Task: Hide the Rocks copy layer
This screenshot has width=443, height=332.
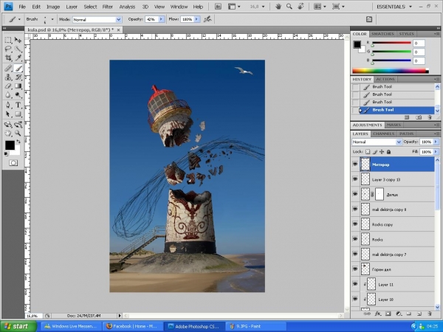Action: [x=355, y=224]
